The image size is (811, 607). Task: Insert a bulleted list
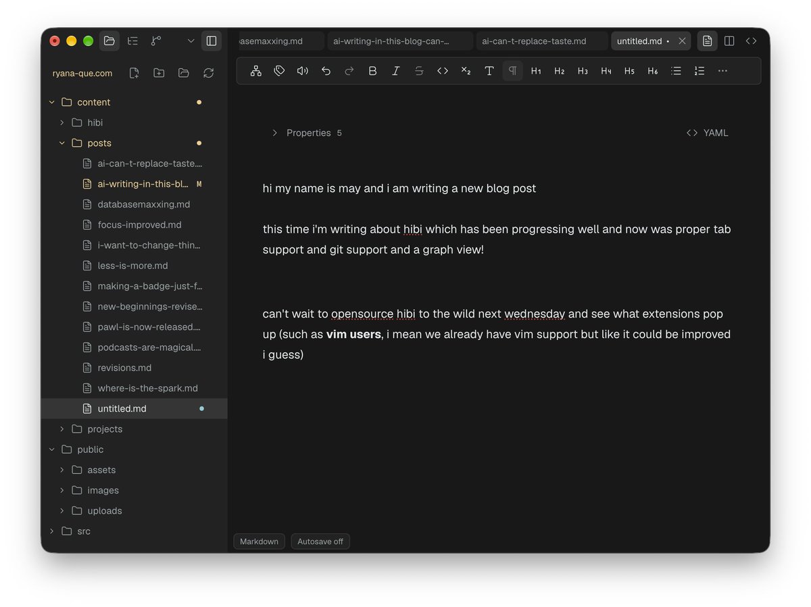(x=676, y=71)
